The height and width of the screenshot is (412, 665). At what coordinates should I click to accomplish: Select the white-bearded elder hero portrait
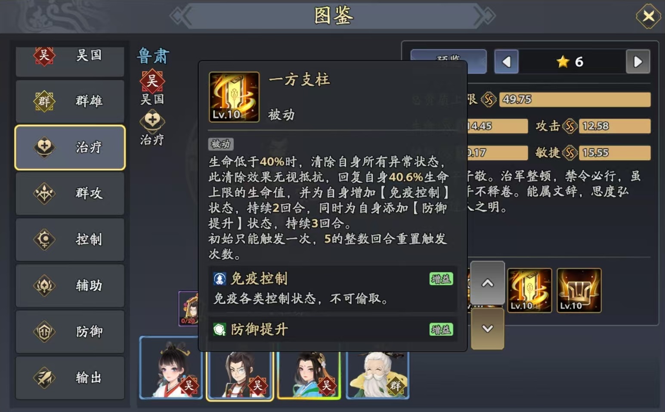coord(377,375)
